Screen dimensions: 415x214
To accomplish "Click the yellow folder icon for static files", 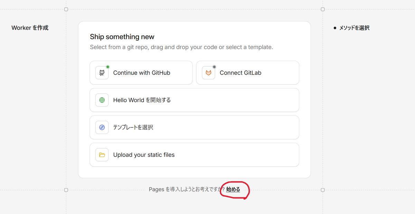I will pyautogui.click(x=102, y=155).
